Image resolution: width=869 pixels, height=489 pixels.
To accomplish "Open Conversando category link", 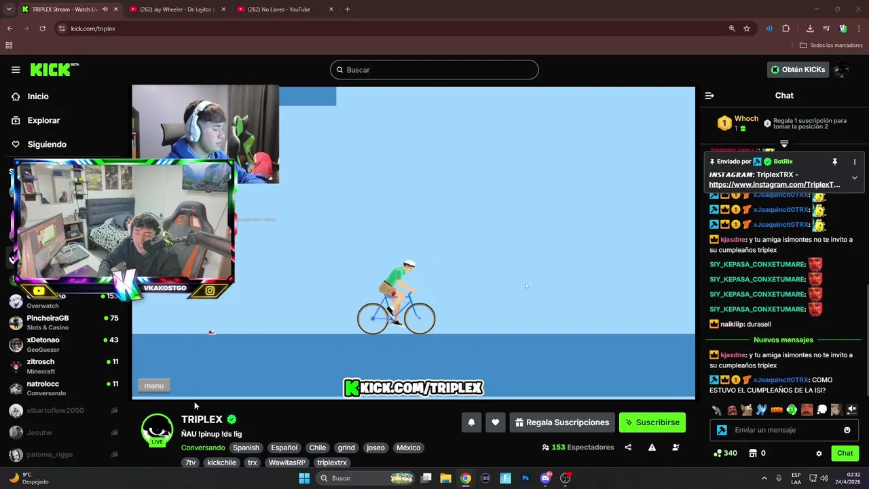I will tap(203, 448).
